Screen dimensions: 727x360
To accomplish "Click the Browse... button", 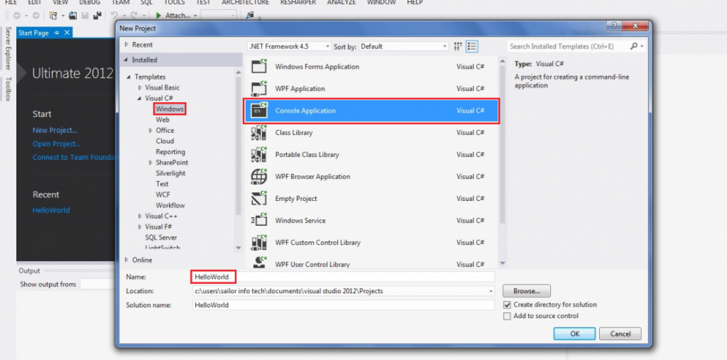I will coord(527,291).
